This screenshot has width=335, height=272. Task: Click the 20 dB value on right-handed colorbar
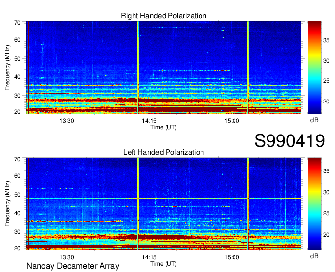pyautogui.click(x=326, y=102)
